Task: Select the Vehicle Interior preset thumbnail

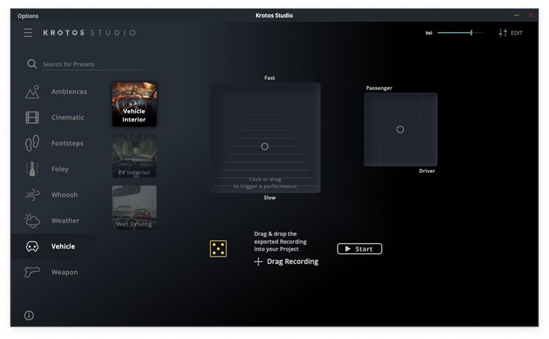Action: tap(135, 104)
